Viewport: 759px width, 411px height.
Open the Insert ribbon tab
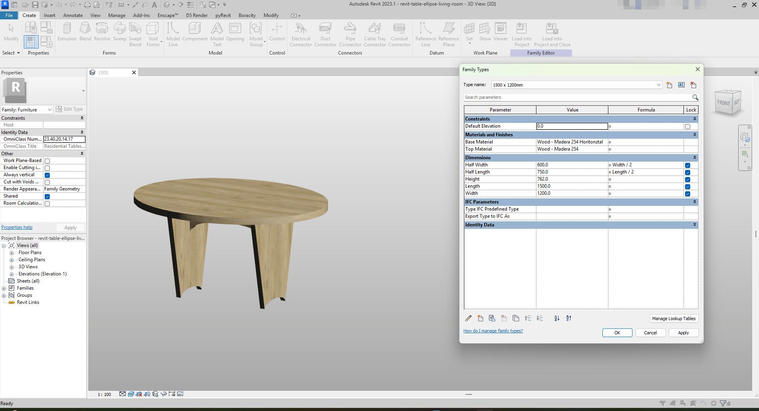point(49,15)
